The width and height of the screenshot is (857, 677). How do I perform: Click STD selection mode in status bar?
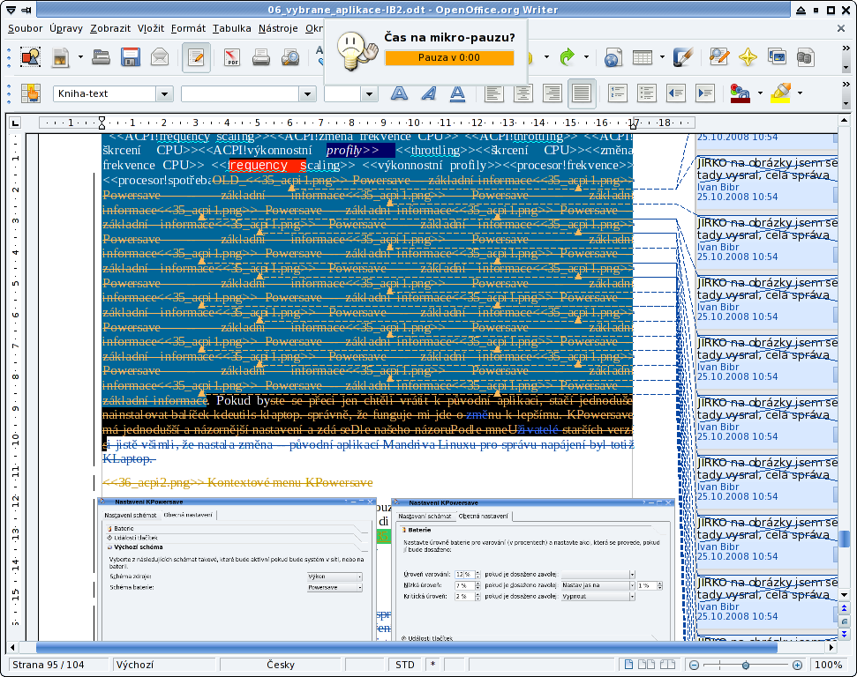[x=405, y=665]
